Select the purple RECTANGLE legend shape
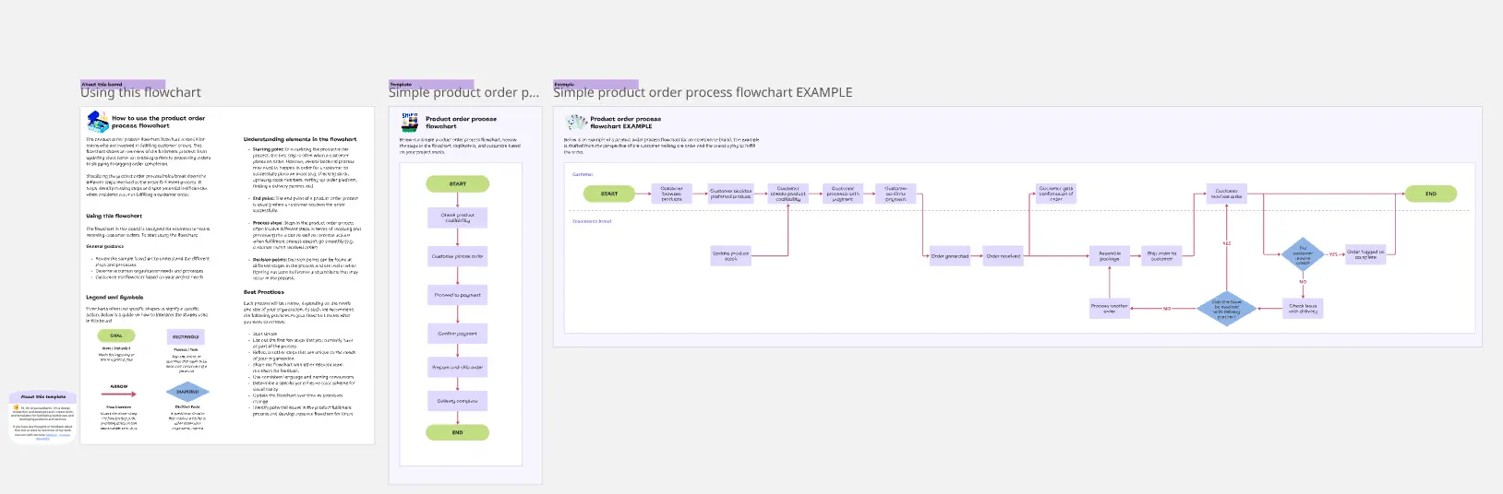Screen dimensions: 1503x494 point(186,336)
